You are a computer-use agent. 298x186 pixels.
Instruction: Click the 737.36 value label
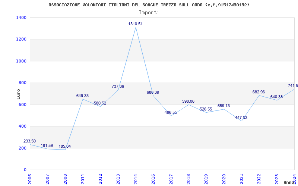coord(118,86)
